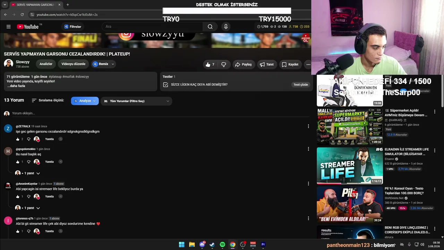Open Discord from the taskbar
444x250 pixels.
202,245
